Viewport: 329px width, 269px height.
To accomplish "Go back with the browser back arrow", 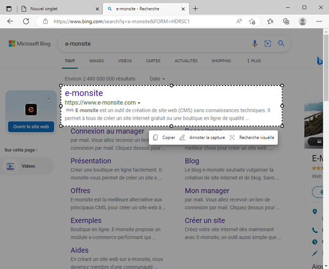I will coord(10,21).
